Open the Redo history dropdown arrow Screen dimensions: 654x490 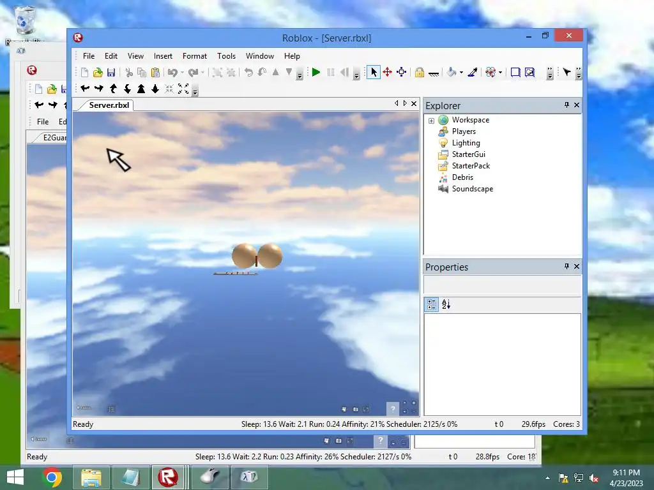coord(202,73)
